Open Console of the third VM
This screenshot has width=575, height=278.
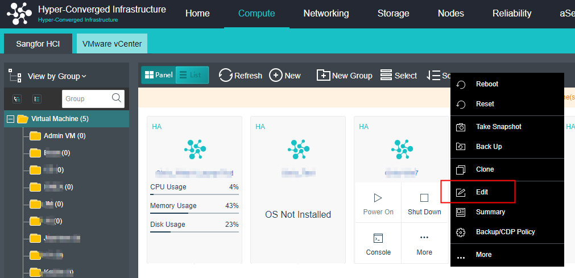[378, 244]
